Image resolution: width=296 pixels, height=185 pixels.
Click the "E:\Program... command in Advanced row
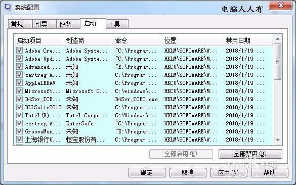(136, 67)
